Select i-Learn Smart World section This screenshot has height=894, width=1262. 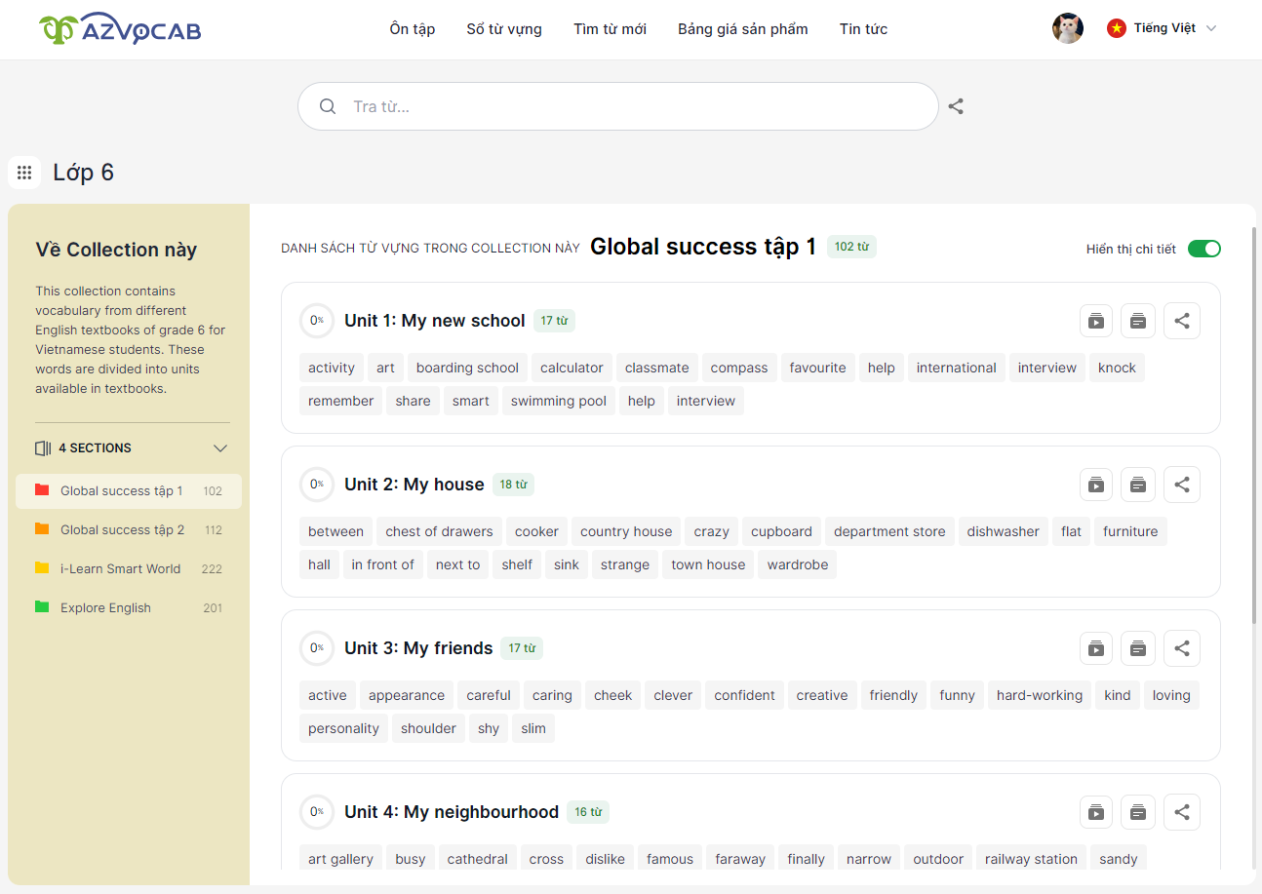129,569
